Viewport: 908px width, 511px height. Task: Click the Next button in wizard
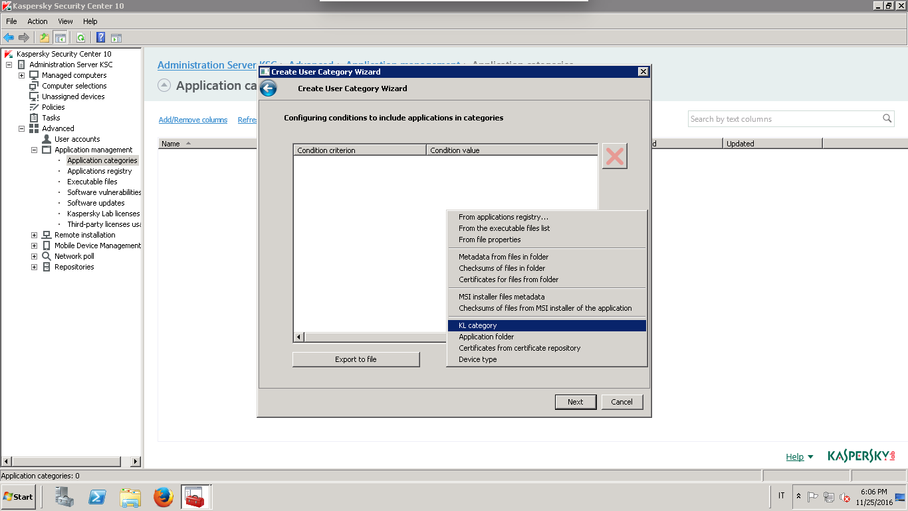[576, 402]
